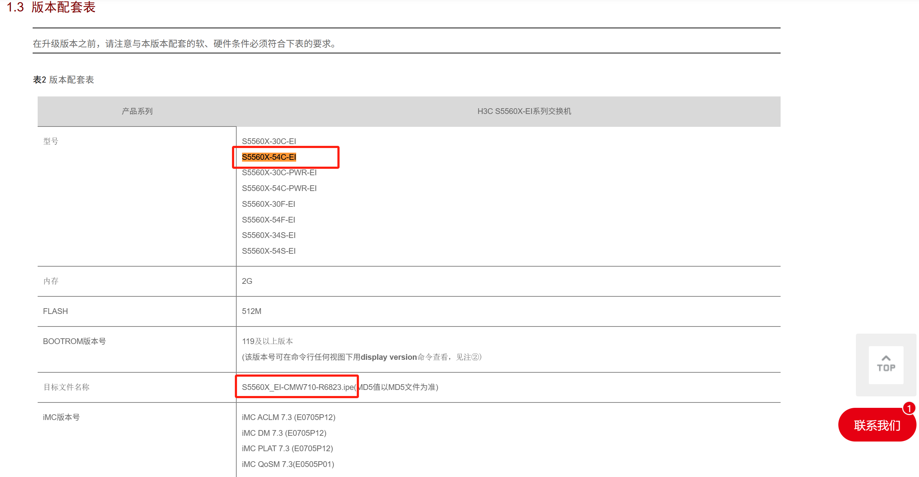Screen dimensions: 919x477
Task: Click the iMC QoSM 7.3(E0505P01) entry
Action: 288,464
